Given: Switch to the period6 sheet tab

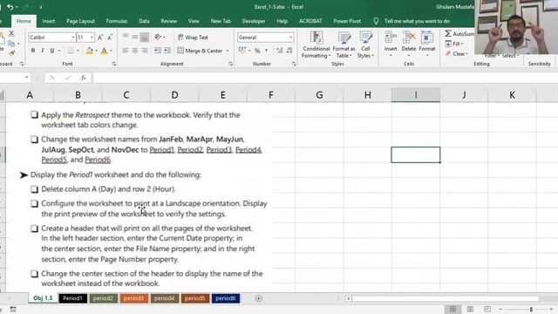Looking at the screenshot, I should click(x=225, y=298).
